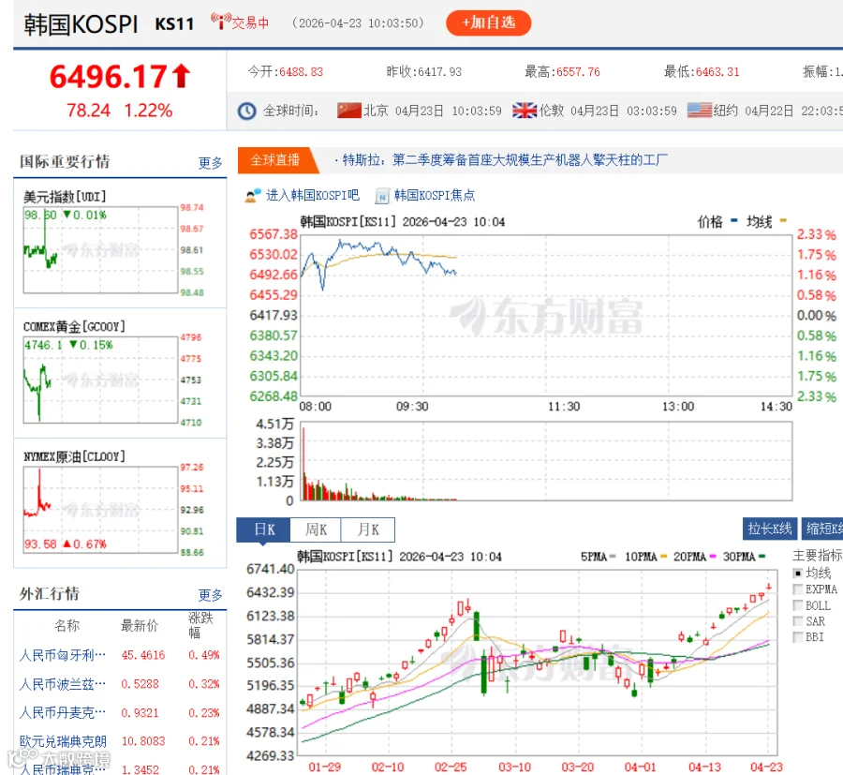Click the 涨跌幅 column header

point(200,625)
